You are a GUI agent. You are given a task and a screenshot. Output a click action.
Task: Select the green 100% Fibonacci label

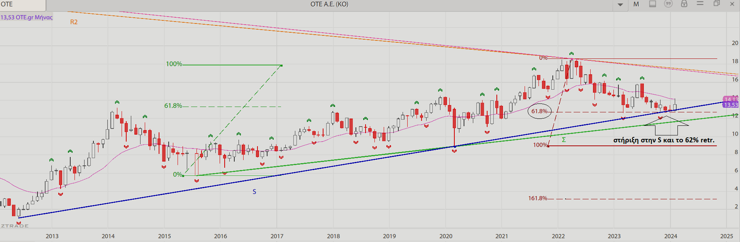click(x=174, y=64)
